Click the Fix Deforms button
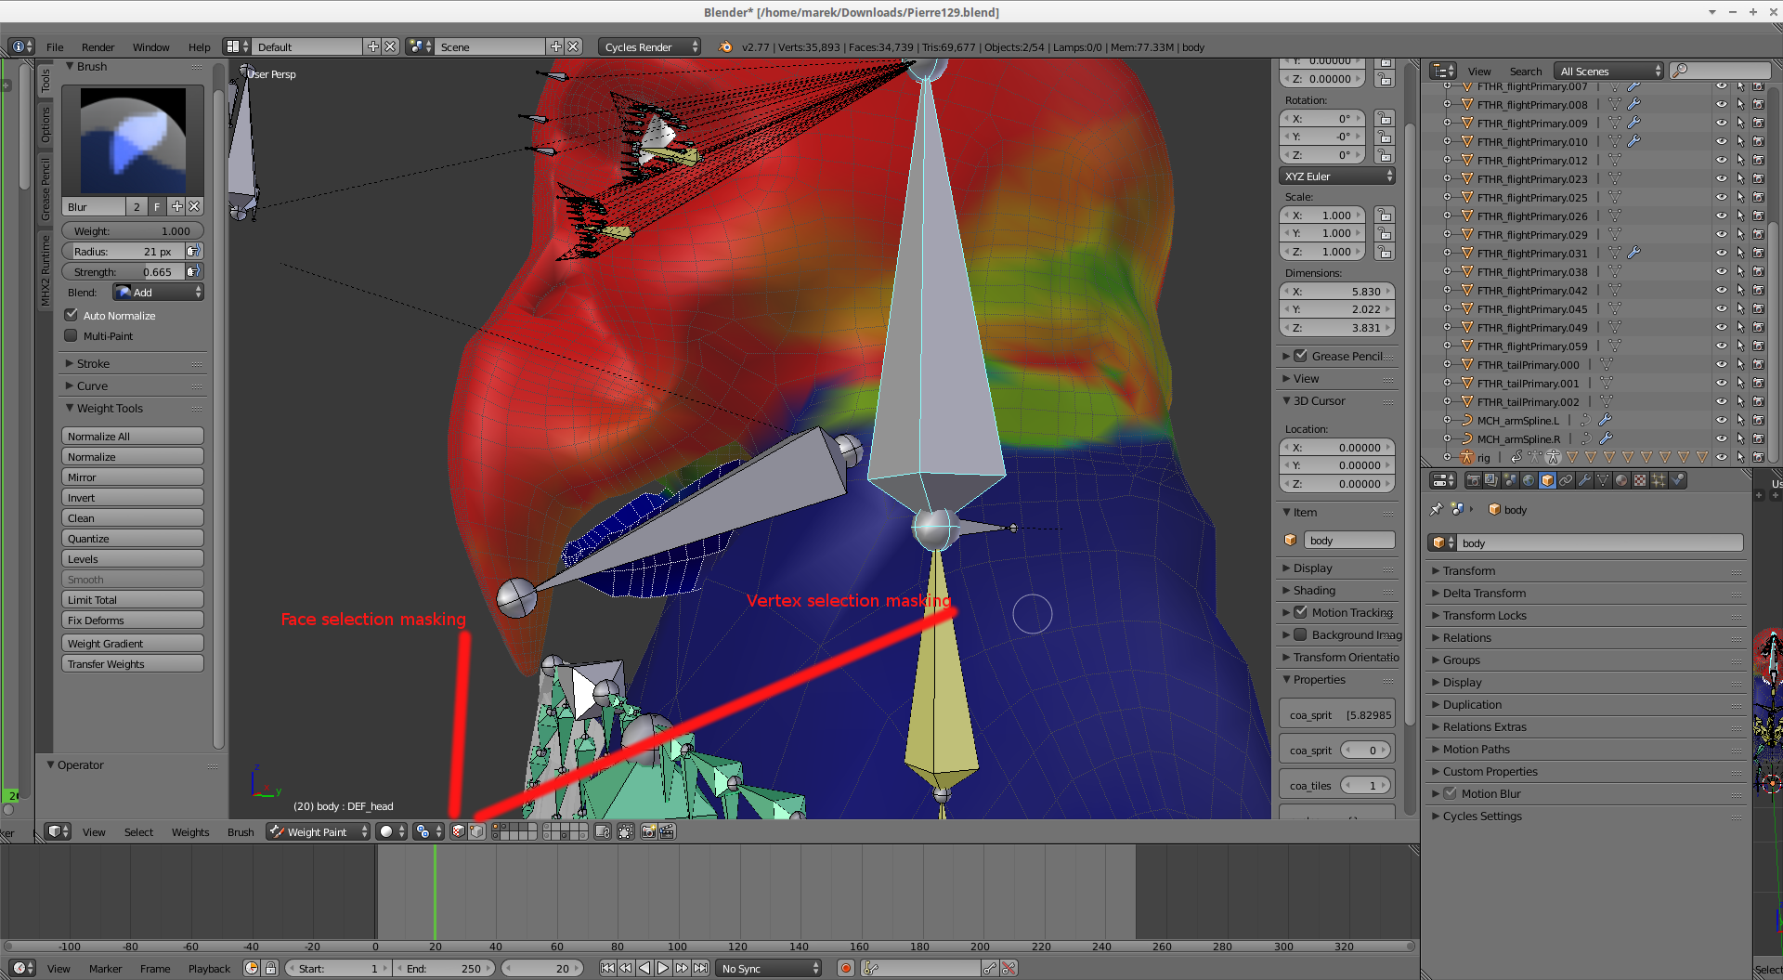This screenshot has height=980, width=1783. coord(133,620)
